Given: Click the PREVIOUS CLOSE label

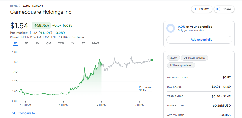Looking at the screenshot, I should click(178, 78).
